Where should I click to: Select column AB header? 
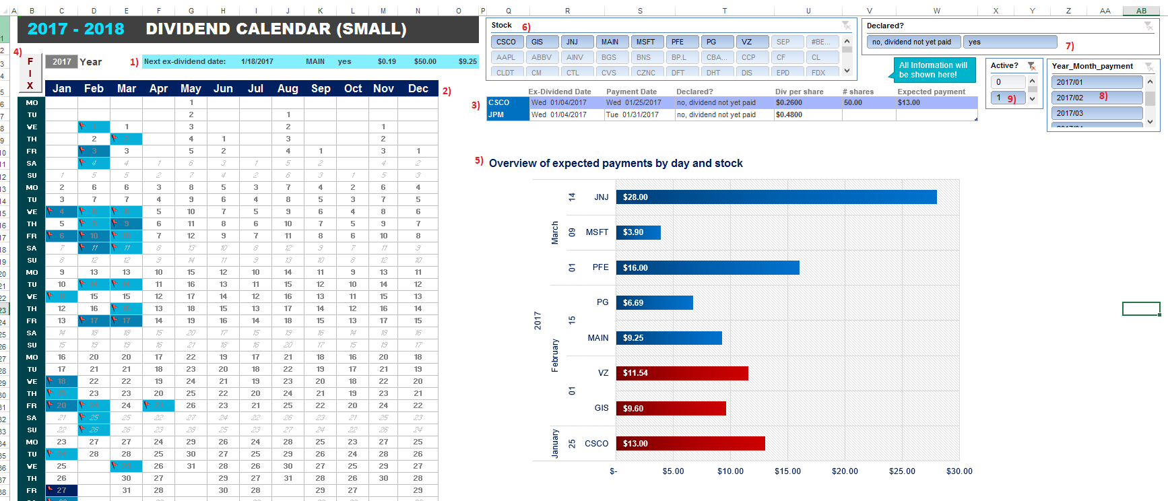(1141, 11)
